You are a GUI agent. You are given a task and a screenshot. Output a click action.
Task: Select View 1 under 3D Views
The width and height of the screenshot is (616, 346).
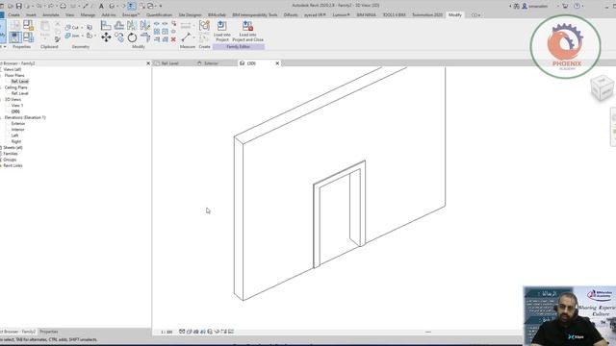[17, 106]
